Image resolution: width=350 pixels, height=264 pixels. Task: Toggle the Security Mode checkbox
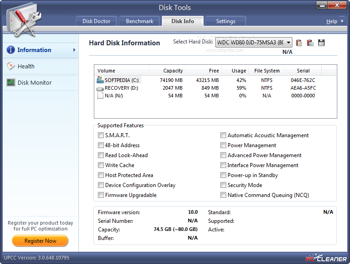click(x=223, y=185)
